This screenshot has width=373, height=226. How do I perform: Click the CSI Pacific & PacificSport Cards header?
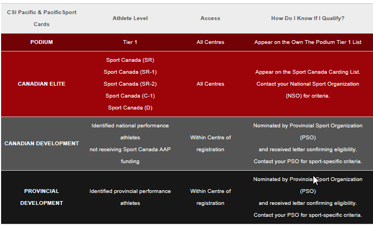(42, 18)
